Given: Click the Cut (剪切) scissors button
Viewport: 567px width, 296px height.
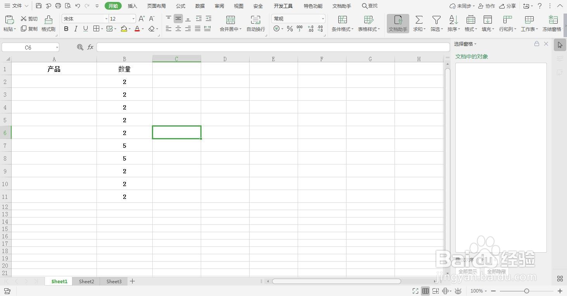Looking at the screenshot, I should [29, 19].
